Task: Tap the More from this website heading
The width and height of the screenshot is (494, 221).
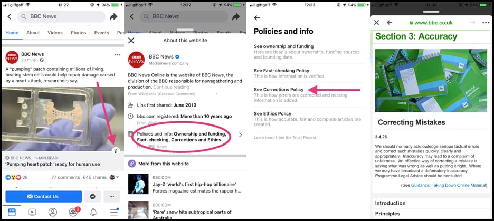Action: pyautogui.click(x=164, y=164)
